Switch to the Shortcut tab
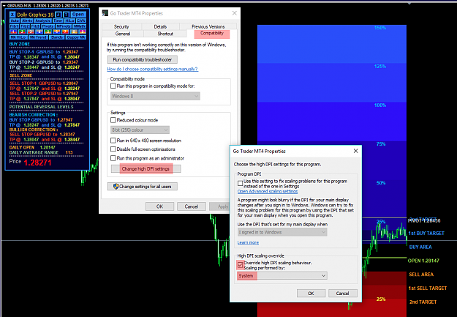457x317 pixels. pyautogui.click(x=165, y=34)
